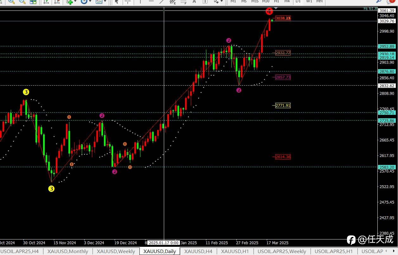Viewport: 398px width, 255px height.
Task: Click the FE 61.8 Fibonacci expansion label
Action: click(370, 9)
